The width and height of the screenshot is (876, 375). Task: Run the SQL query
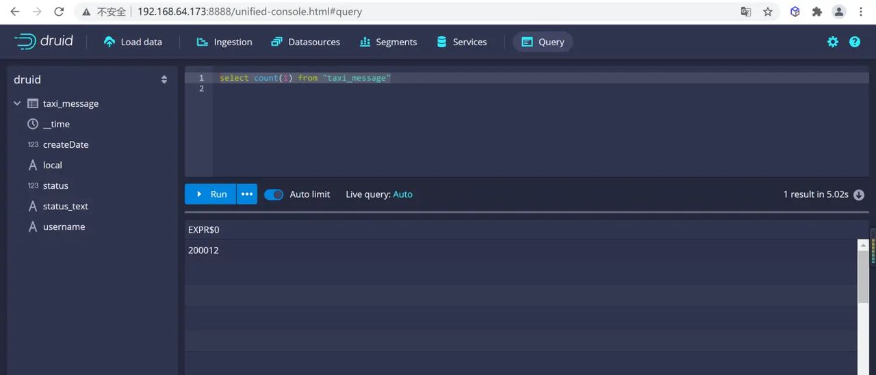point(211,194)
